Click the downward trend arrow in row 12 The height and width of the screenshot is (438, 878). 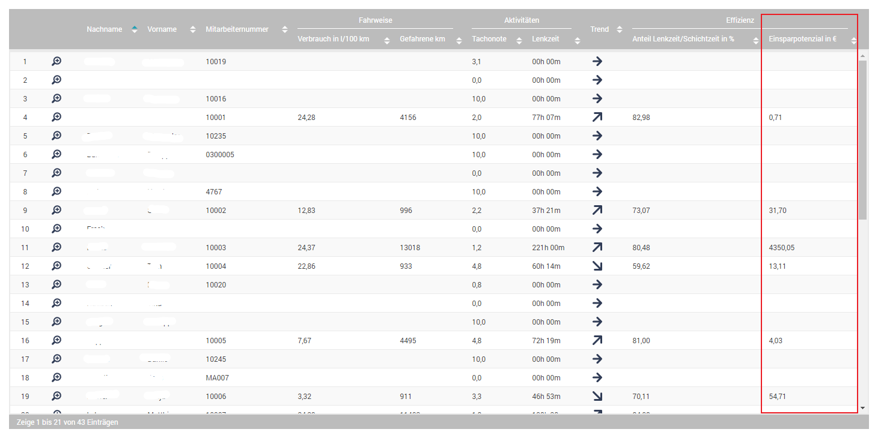(x=597, y=266)
